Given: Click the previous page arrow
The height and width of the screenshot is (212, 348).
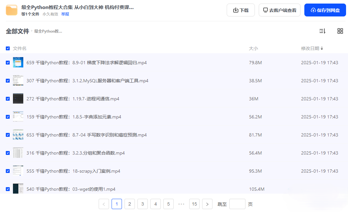Looking at the screenshot, I should click(x=104, y=204).
